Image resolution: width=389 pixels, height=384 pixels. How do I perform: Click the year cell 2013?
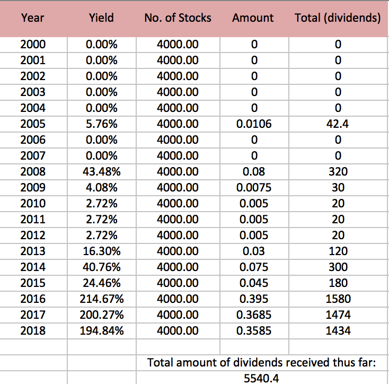click(x=33, y=251)
